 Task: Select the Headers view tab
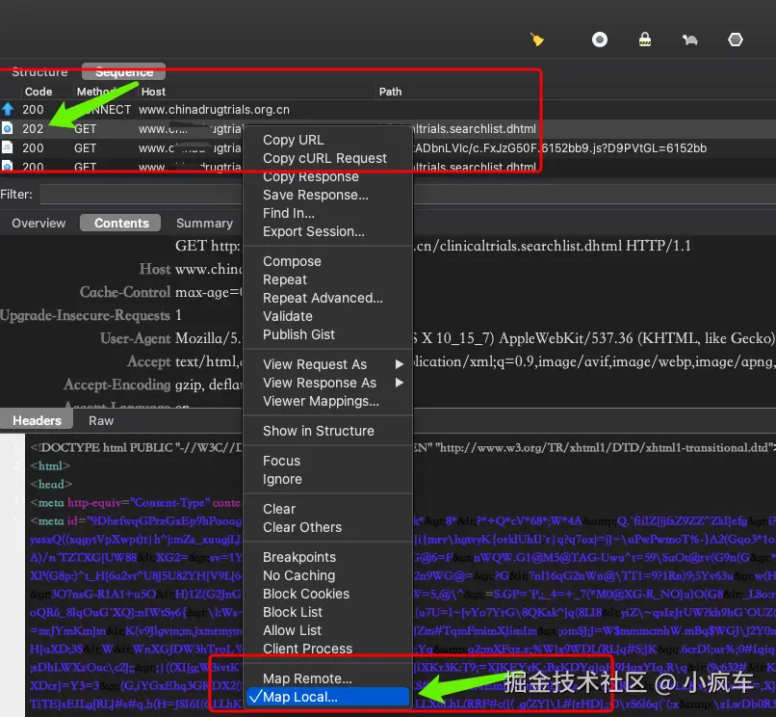[38, 421]
